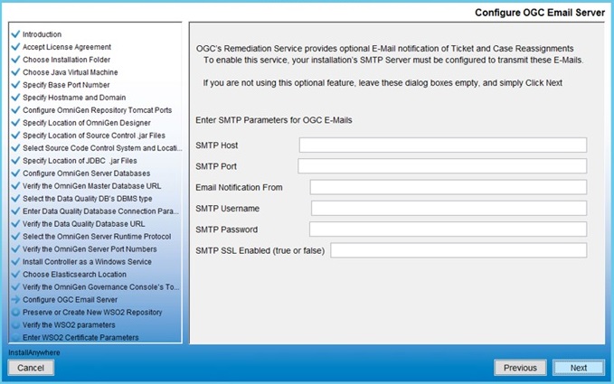Click checkmark for Select Source Code Control System
The height and width of the screenshot is (384, 614).
pyautogui.click(x=15, y=148)
